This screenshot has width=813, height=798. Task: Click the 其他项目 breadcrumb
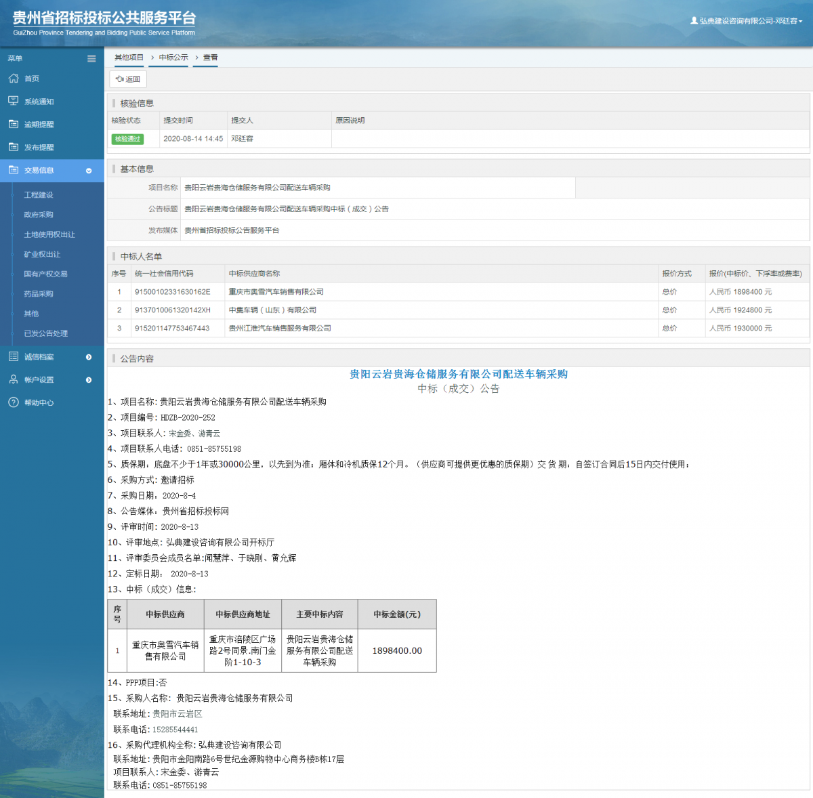click(x=129, y=58)
